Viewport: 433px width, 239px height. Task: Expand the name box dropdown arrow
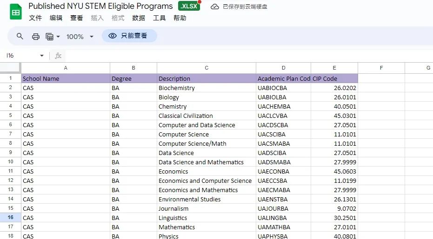(42, 56)
